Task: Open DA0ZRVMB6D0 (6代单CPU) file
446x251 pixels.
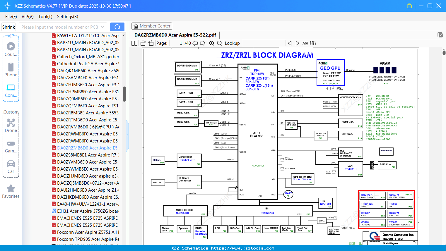Action: pos(85,127)
